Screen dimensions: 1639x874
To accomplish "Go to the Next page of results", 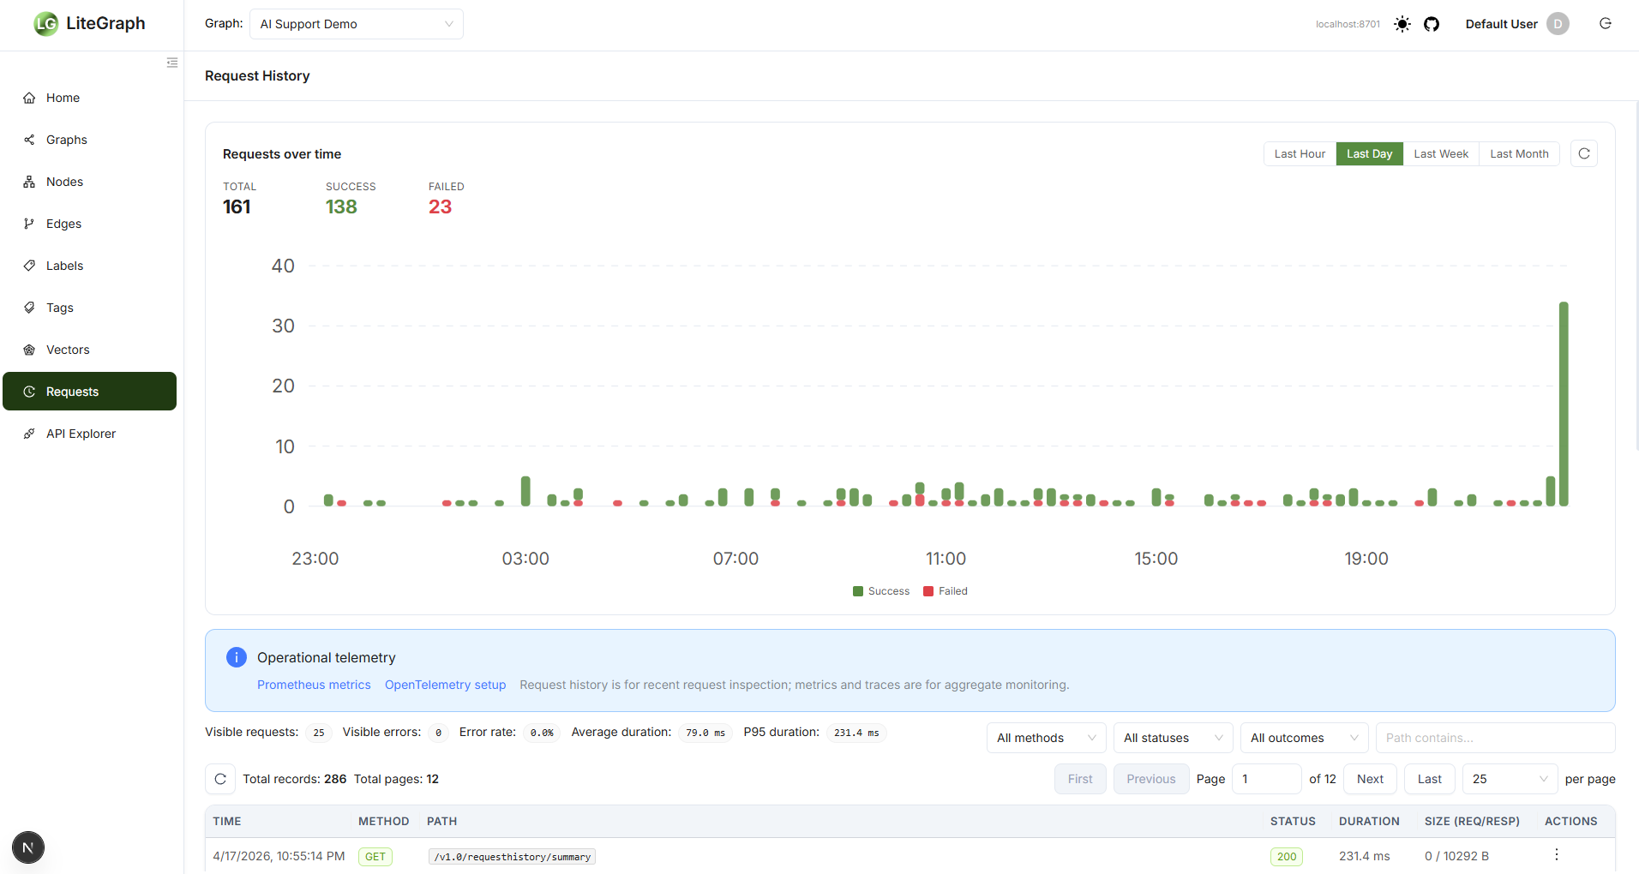I will click(x=1369, y=779).
